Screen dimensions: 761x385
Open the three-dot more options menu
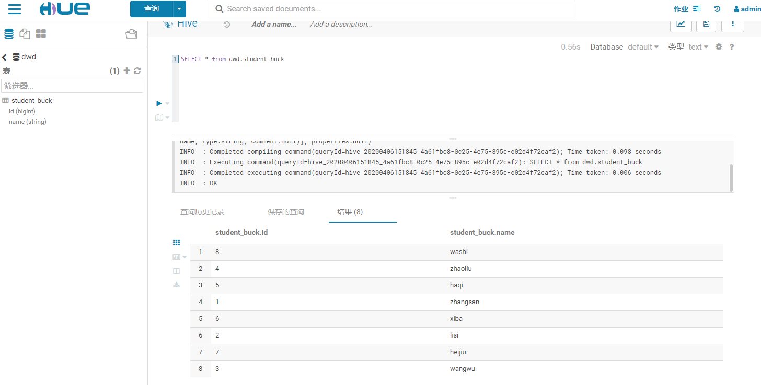click(x=733, y=24)
